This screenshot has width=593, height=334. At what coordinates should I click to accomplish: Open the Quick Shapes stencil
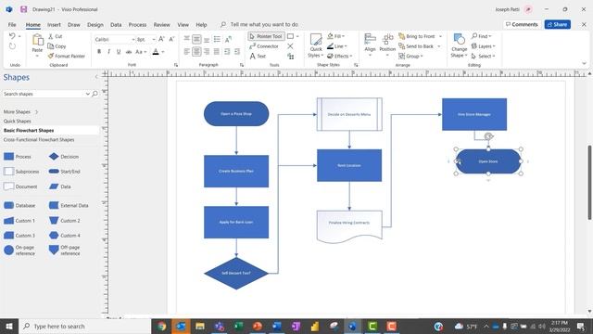click(17, 122)
